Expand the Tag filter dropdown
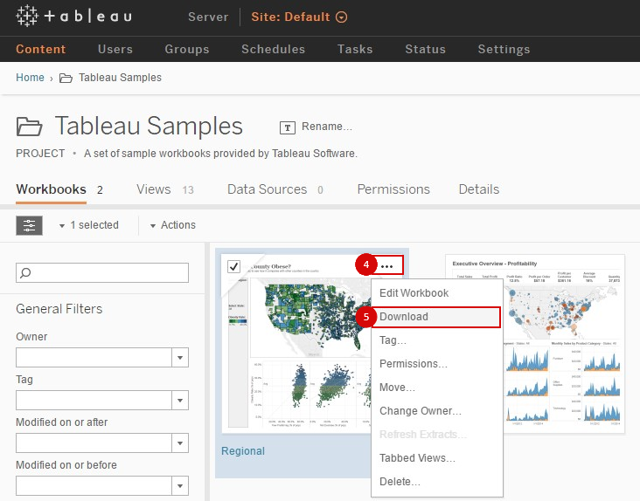This screenshot has width=640, height=501. click(180, 401)
